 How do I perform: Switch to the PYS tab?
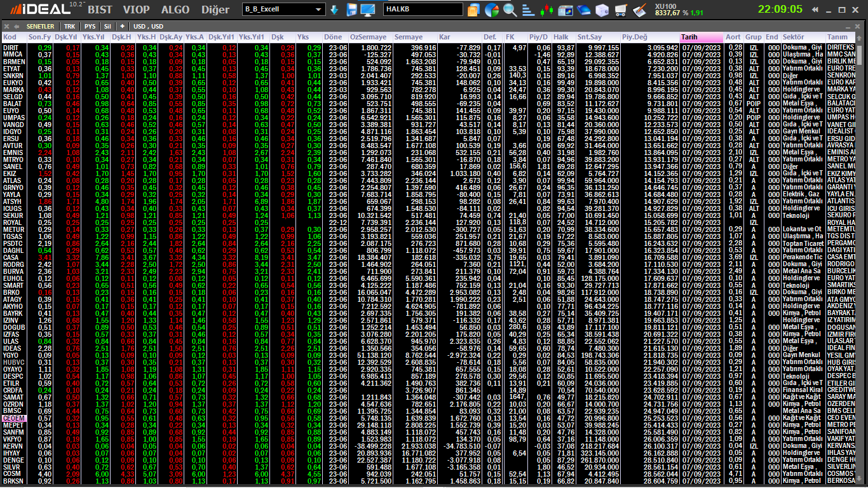coord(90,27)
